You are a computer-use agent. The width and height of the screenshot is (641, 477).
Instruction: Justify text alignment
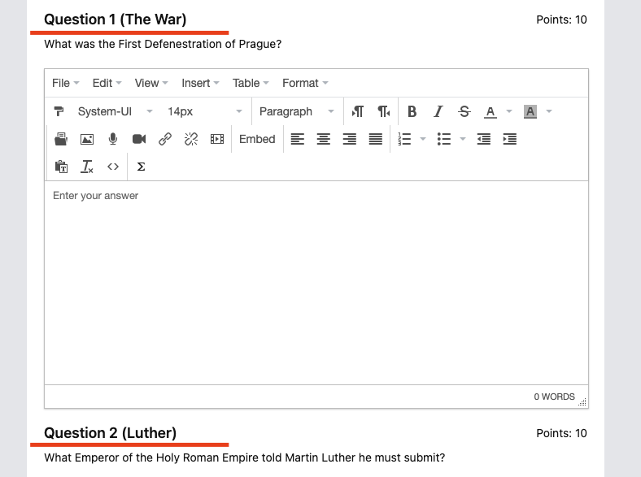(x=376, y=139)
